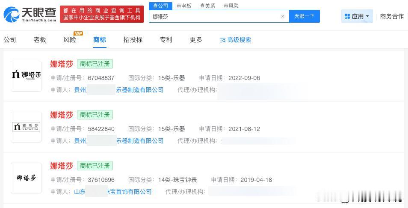Open applicant 山东 珠宝首饰有限公司

point(113,192)
